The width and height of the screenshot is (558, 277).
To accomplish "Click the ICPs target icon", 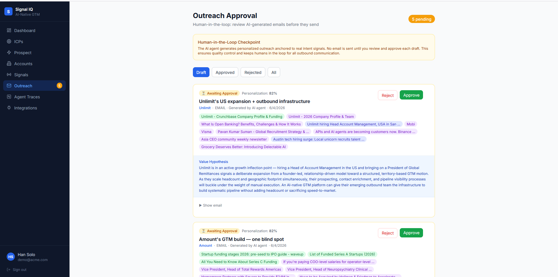I will [9, 41].
